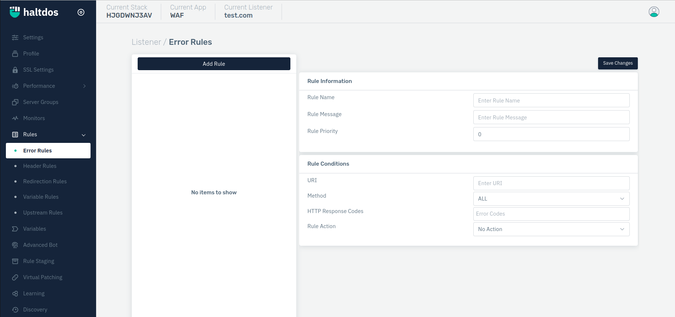Screen dimensions: 675x317
Task: Open the Method dropdown showing ALL
Action: (551, 199)
